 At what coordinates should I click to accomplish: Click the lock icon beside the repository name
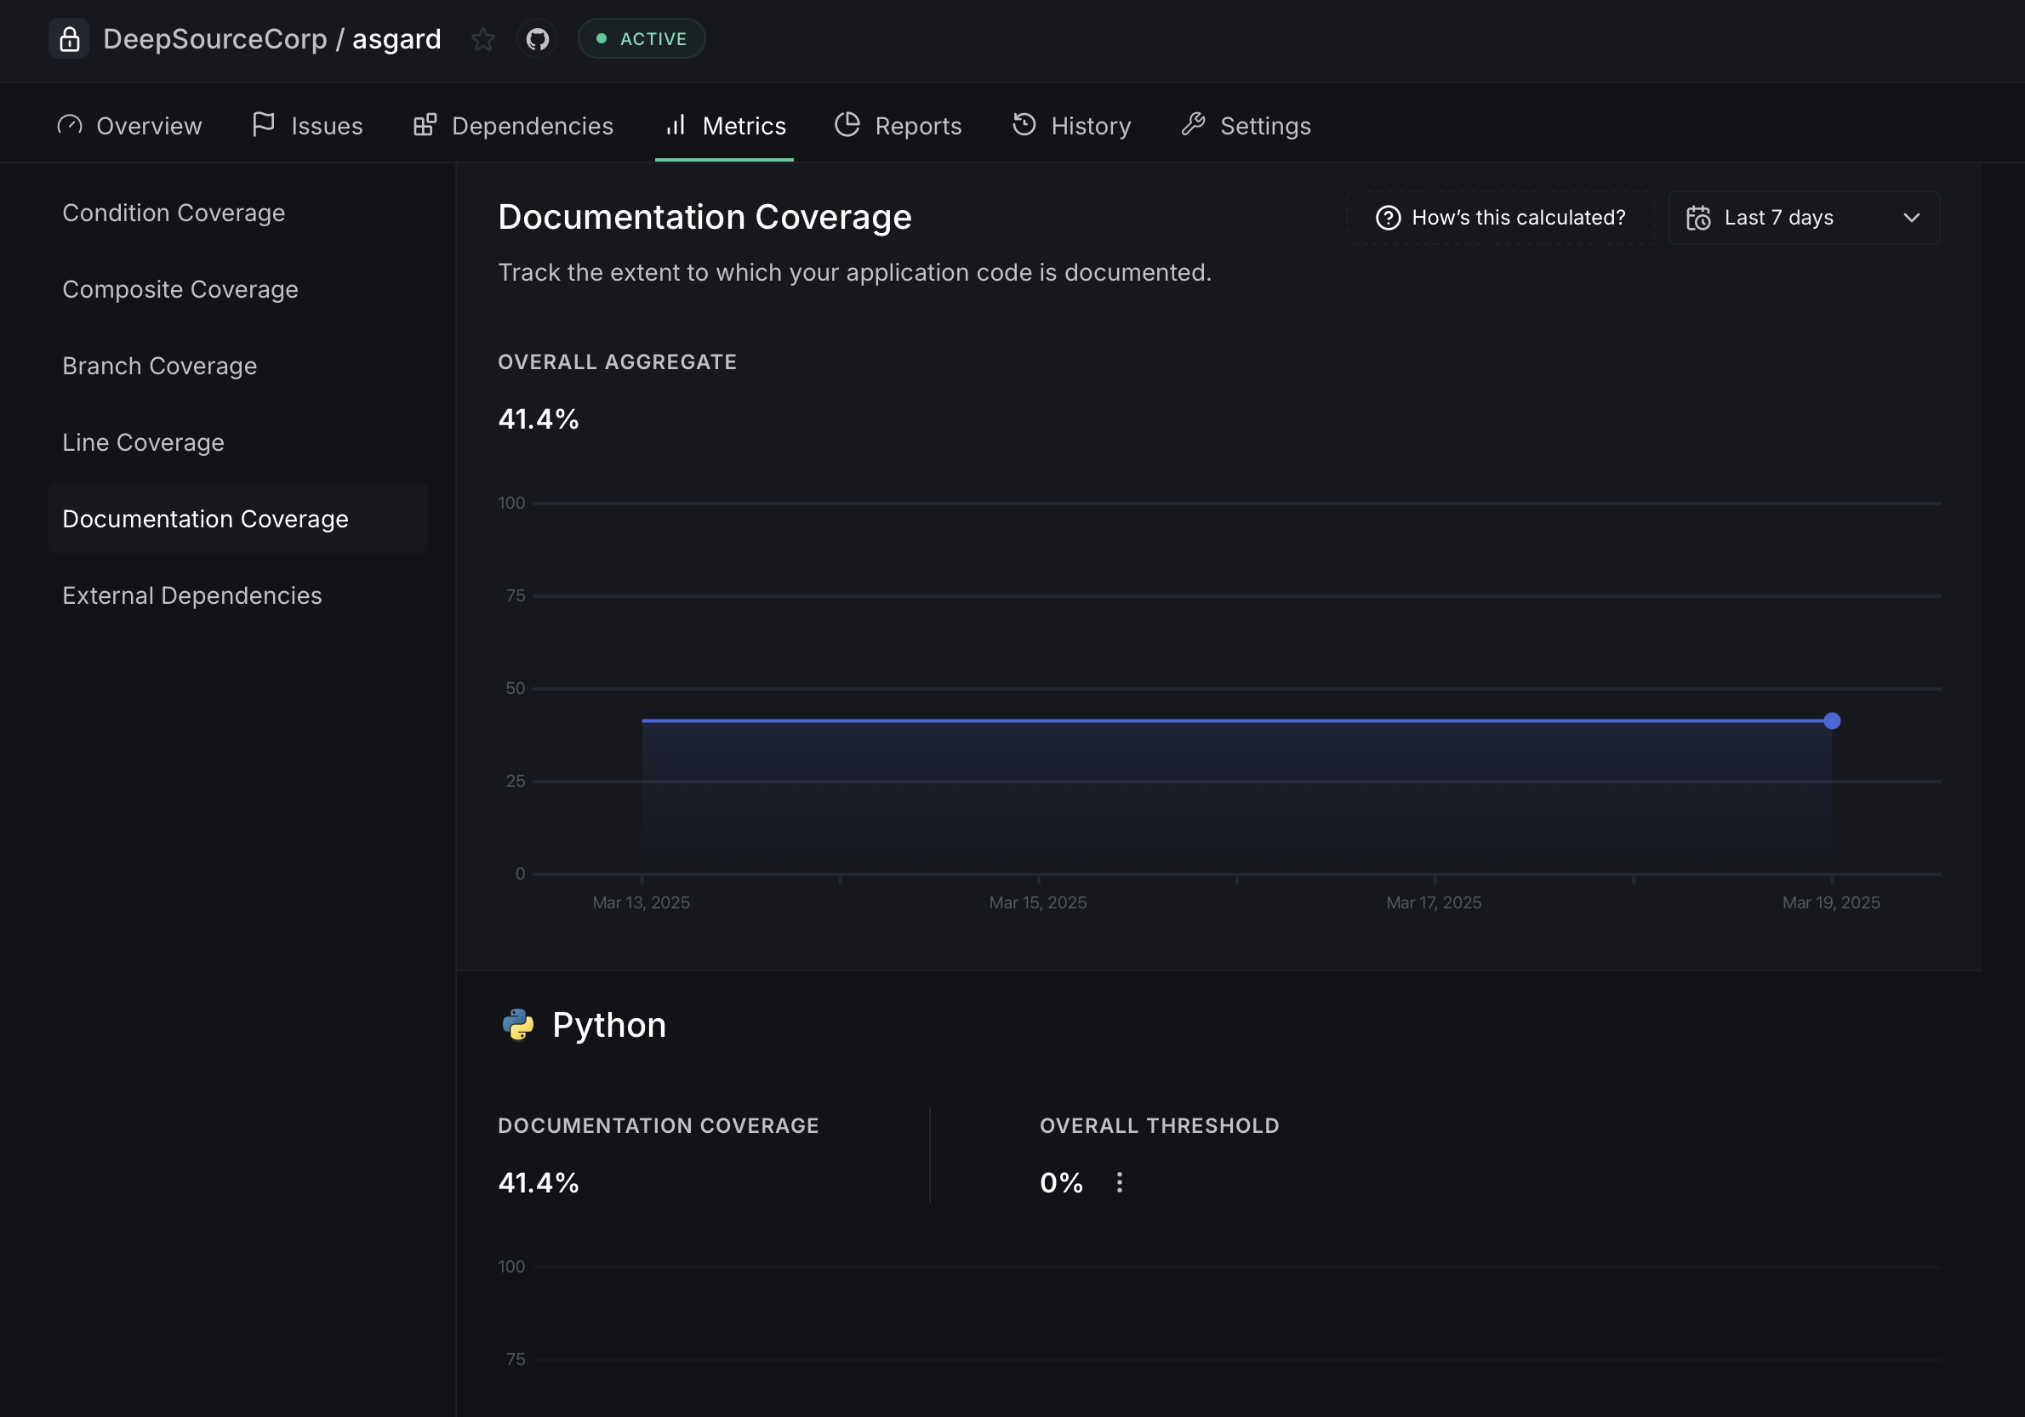(x=69, y=39)
